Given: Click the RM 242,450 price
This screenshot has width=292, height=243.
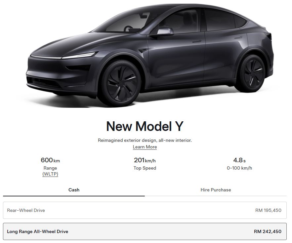Looking at the screenshot, I should 268,232.
